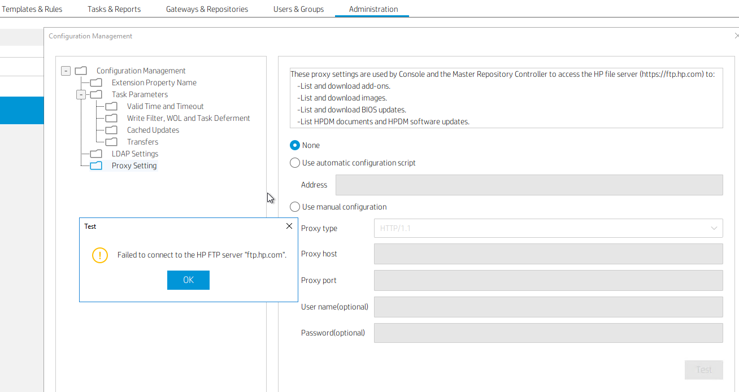Screen dimensions: 739x392
Task: Collapse the Configuration Management tree node
Action: (66, 70)
